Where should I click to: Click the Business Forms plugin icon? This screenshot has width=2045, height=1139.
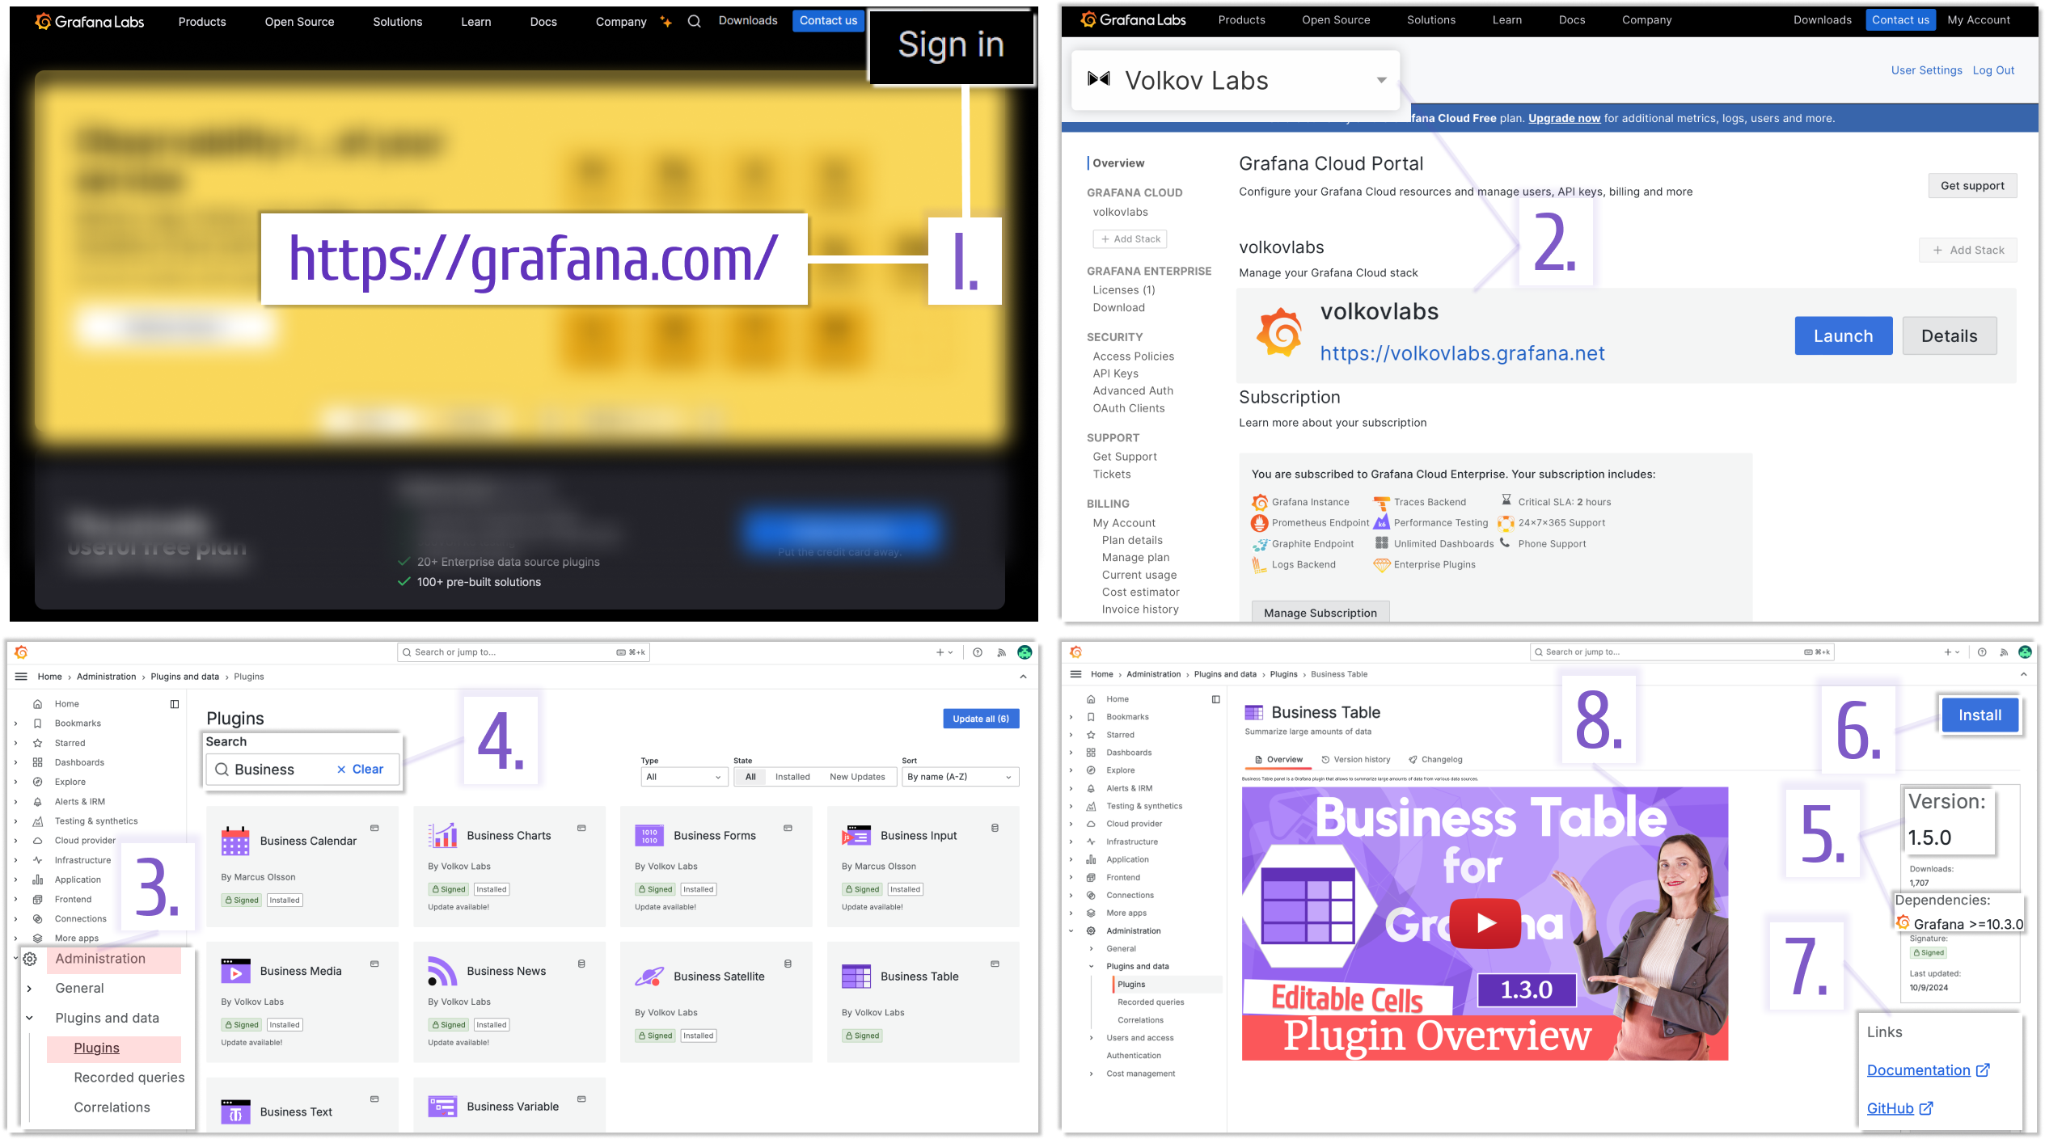(x=649, y=835)
